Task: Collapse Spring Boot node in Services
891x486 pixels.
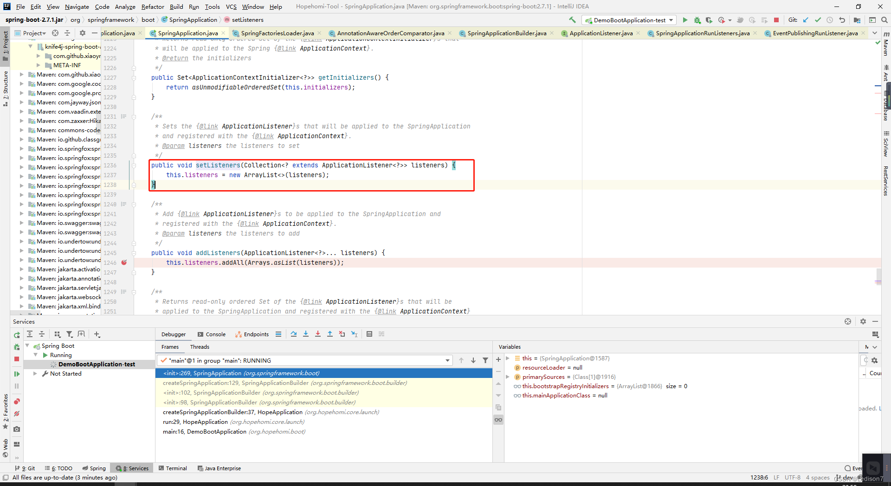Action: (27, 346)
